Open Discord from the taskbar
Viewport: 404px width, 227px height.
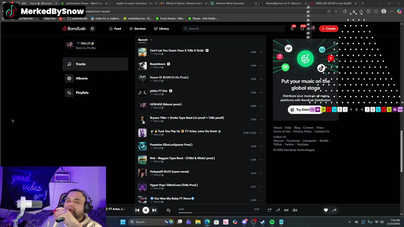[244, 222]
